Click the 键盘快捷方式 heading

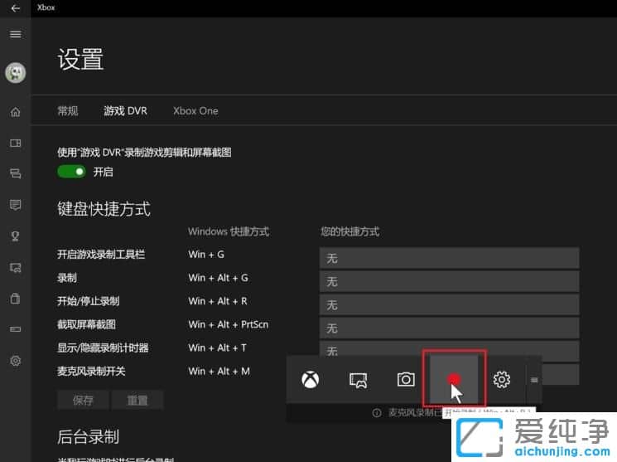(x=104, y=209)
